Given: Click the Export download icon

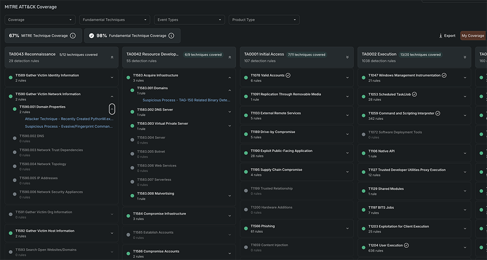Looking at the screenshot, I should tap(440, 35).
